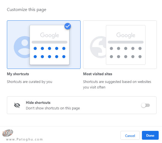Click the gray search bar in My shortcuts preview

click(50, 42)
